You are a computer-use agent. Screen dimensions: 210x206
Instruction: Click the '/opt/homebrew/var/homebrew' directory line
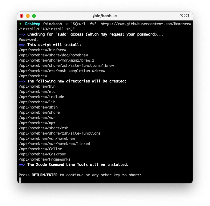(47, 138)
